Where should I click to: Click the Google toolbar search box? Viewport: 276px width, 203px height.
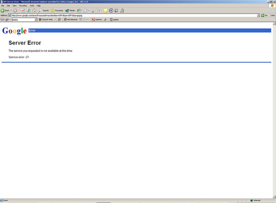23,20
